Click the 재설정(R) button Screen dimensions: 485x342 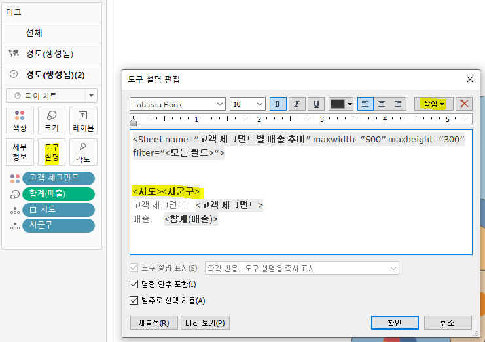154,323
